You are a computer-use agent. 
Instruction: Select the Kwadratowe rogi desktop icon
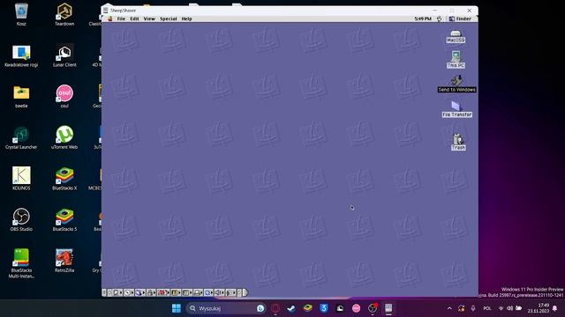(21, 56)
